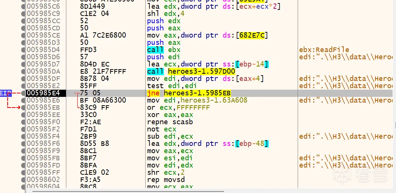Select the ebx:ReadFile comment
396x193 pixels.
pyautogui.click(x=324, y=50)
